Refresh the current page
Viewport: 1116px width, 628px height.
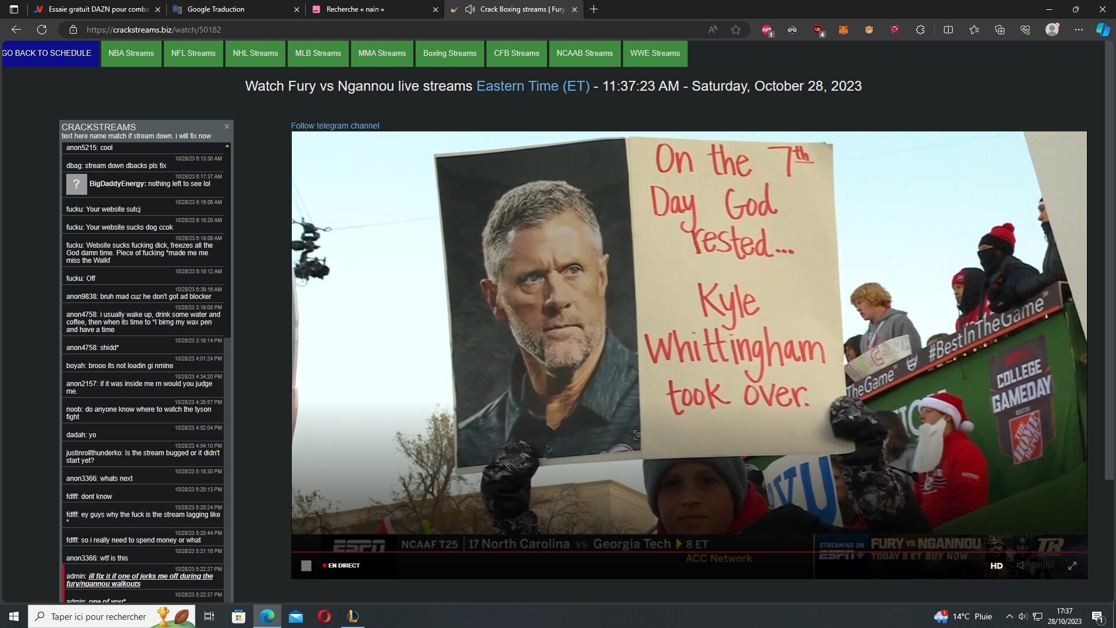coord(42,30)
